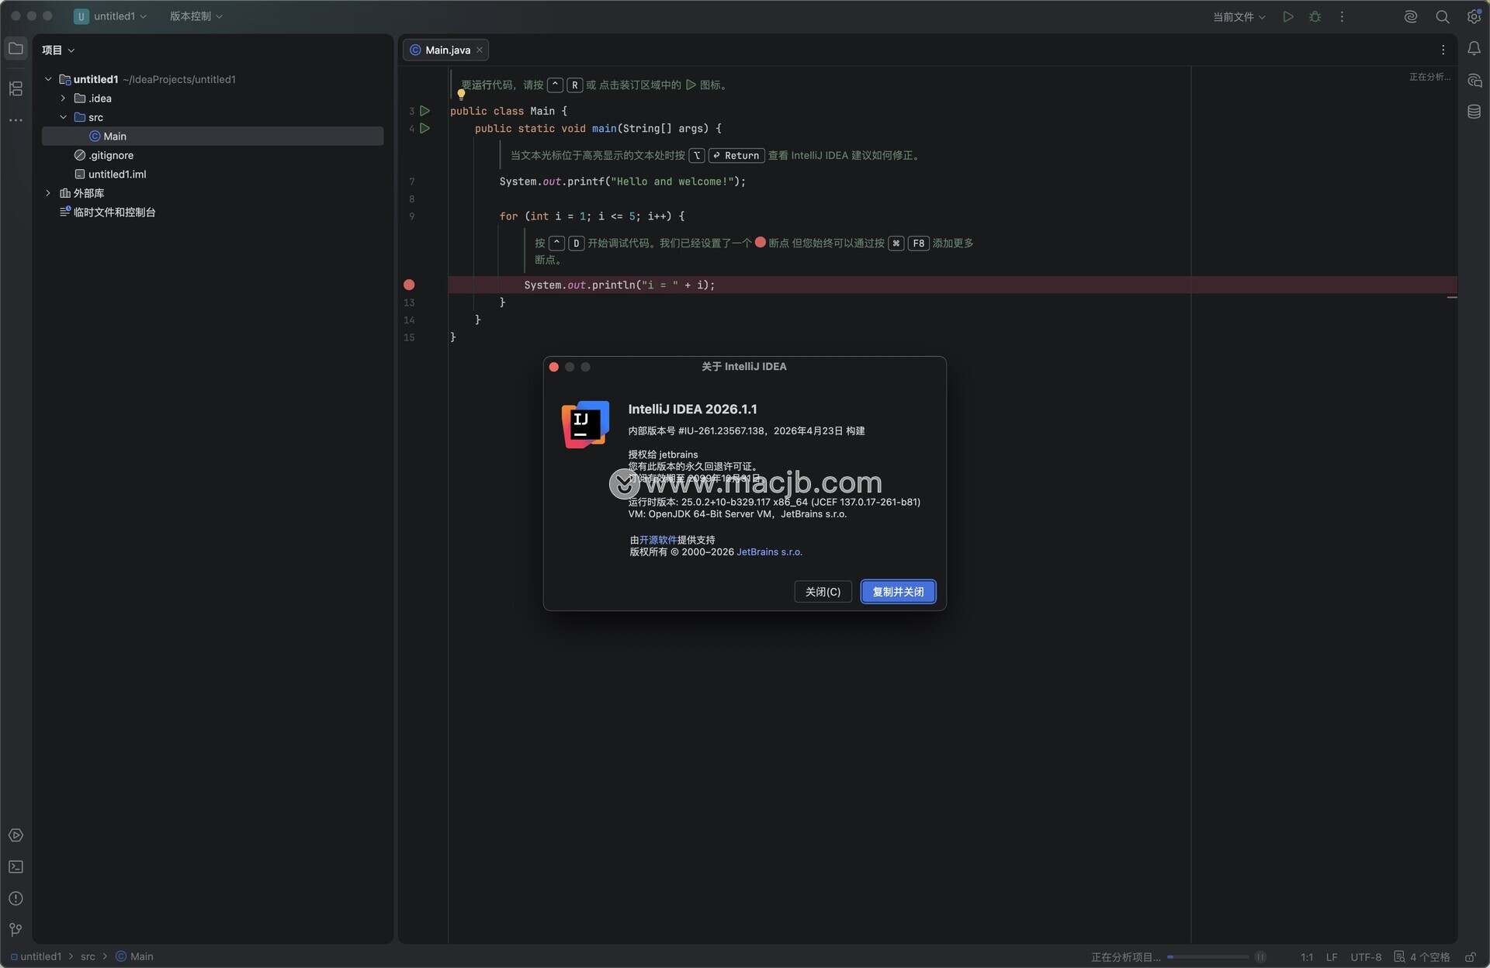Collapse the src folder
Viewport: 1490px width, 968px height.
point(64,117)
